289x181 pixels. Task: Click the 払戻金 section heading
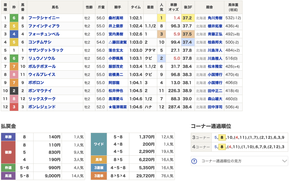tap(8, 126)
